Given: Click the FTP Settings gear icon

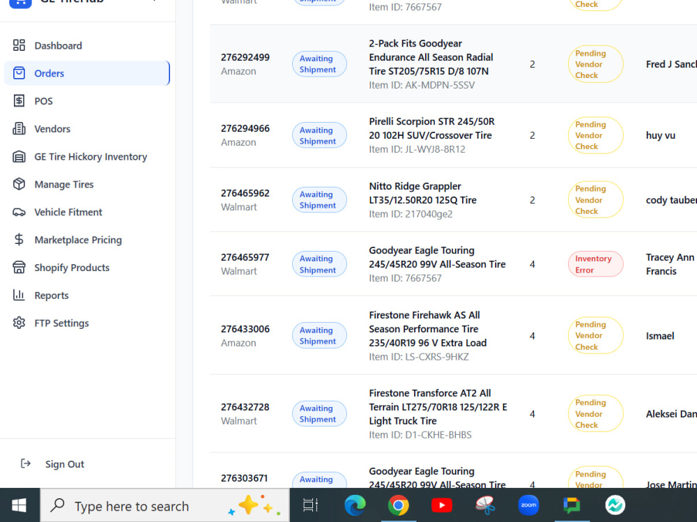Looking at the screenshot, I should (19, 323).
